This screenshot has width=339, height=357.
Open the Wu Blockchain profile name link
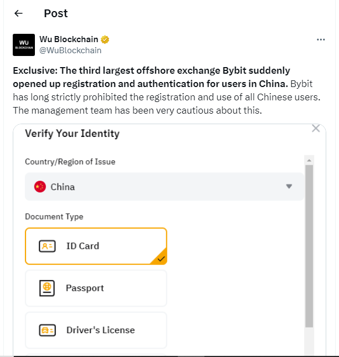[x=69, y=39]
